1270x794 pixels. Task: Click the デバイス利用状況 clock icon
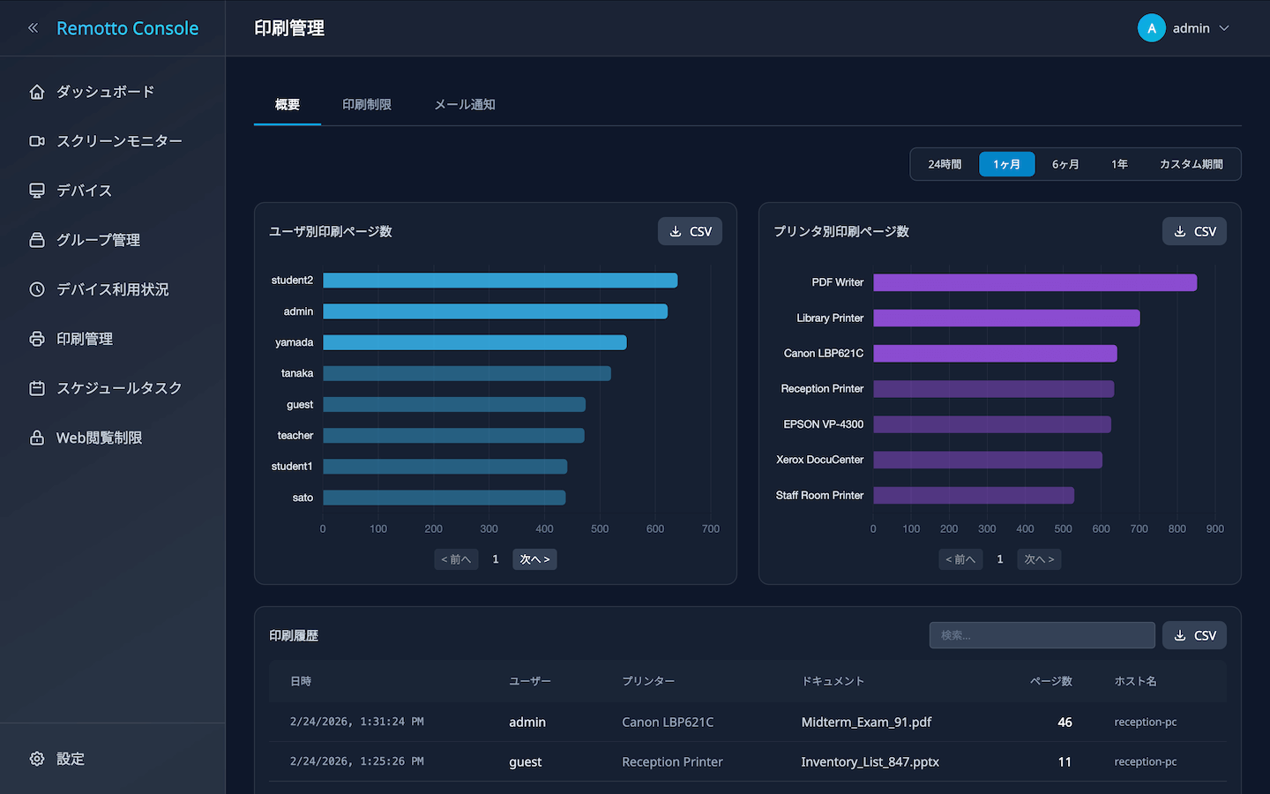coord(37,289)
